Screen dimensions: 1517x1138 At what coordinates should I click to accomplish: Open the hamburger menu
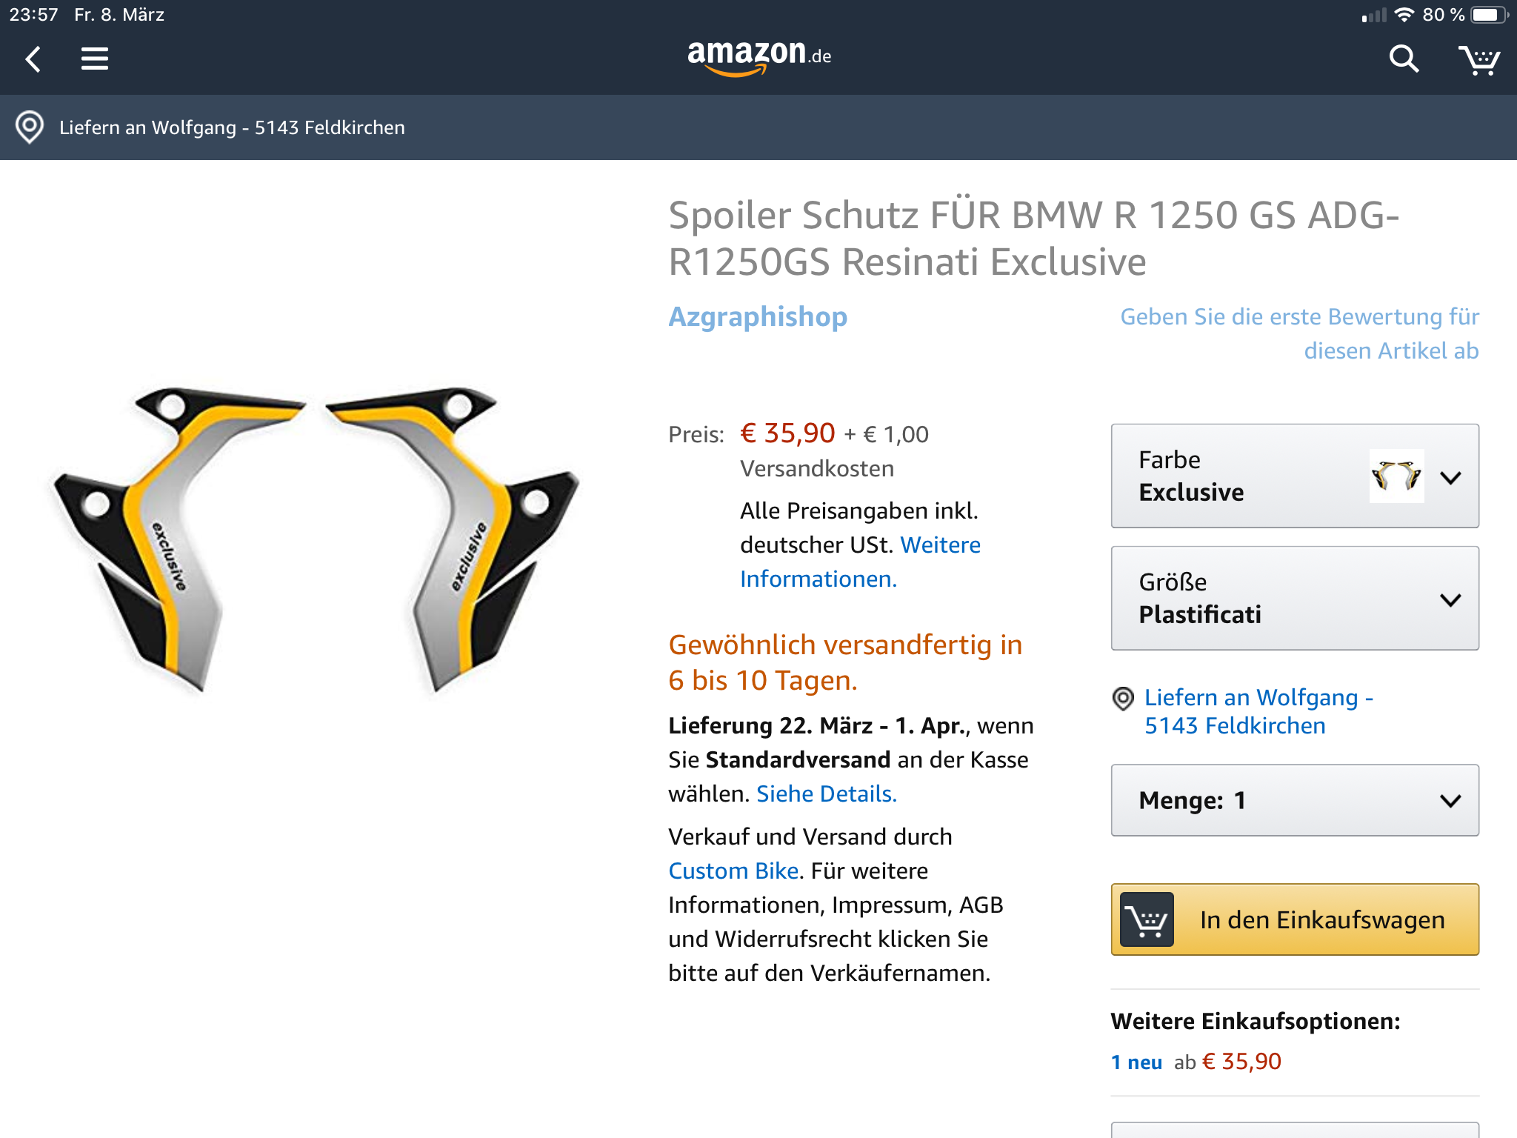pos(95,59)
